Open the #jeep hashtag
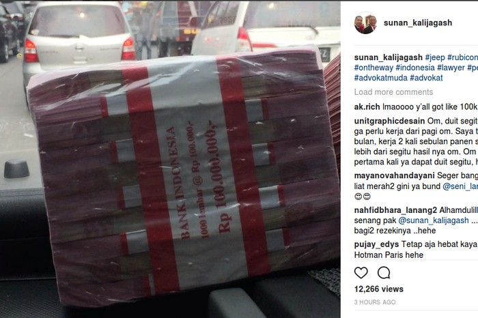The image size is (478, 318). tap(435, 57)
